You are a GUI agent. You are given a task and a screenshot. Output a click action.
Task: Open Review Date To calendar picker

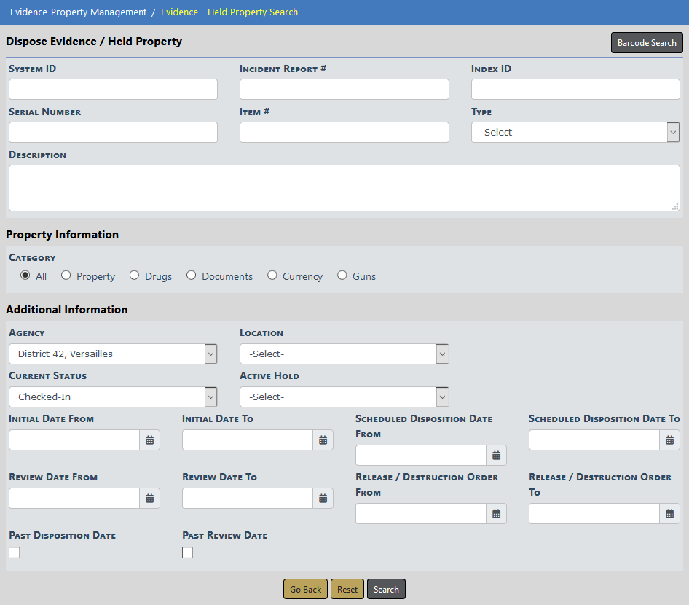(323, 499)
